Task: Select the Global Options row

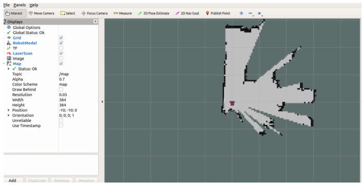Action: pos(51,27)
